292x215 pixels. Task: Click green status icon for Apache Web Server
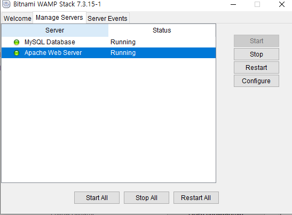[x=17, y=53]
